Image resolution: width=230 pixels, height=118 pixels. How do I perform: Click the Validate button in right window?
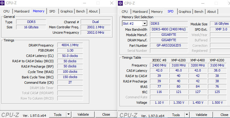pos(201,115)
